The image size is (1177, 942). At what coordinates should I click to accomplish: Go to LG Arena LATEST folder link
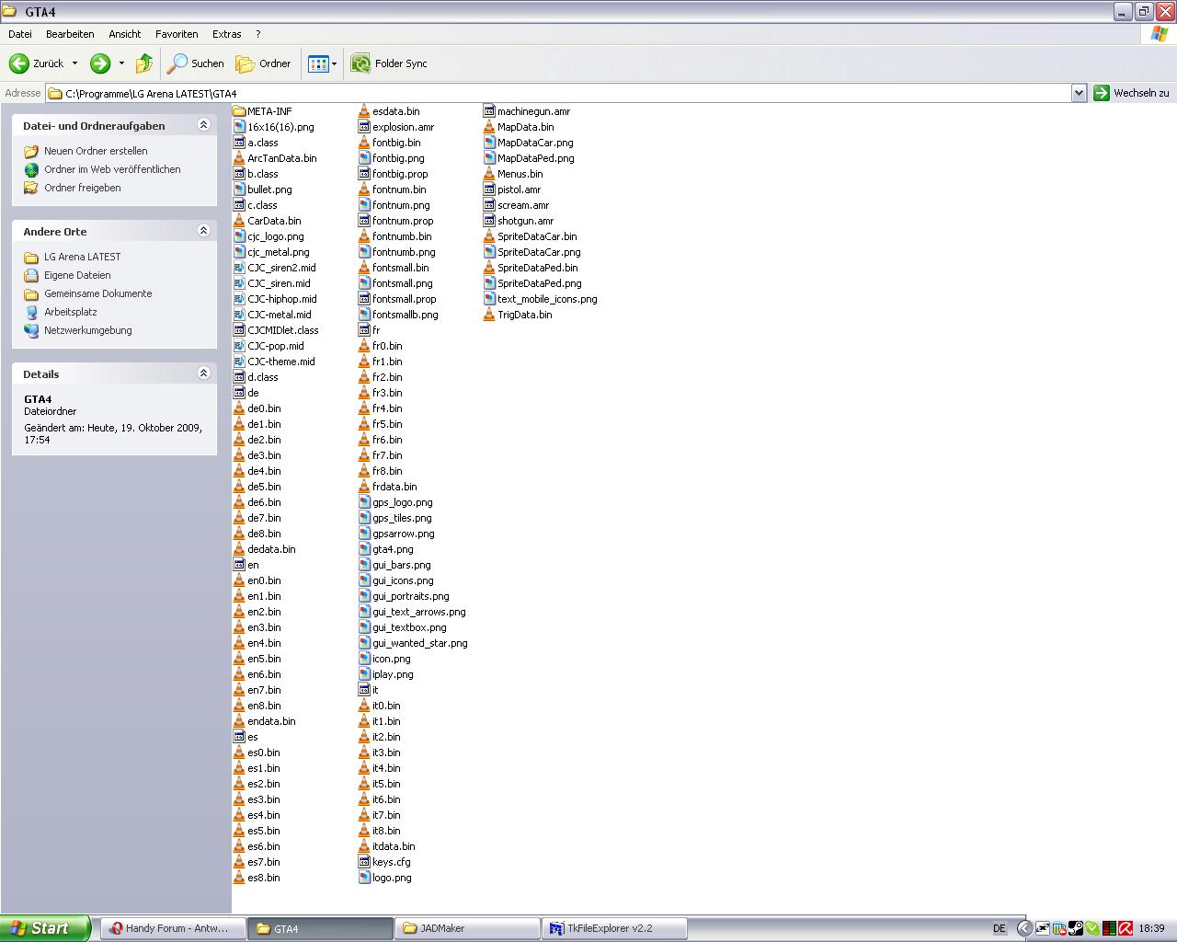tap(83, 257)
